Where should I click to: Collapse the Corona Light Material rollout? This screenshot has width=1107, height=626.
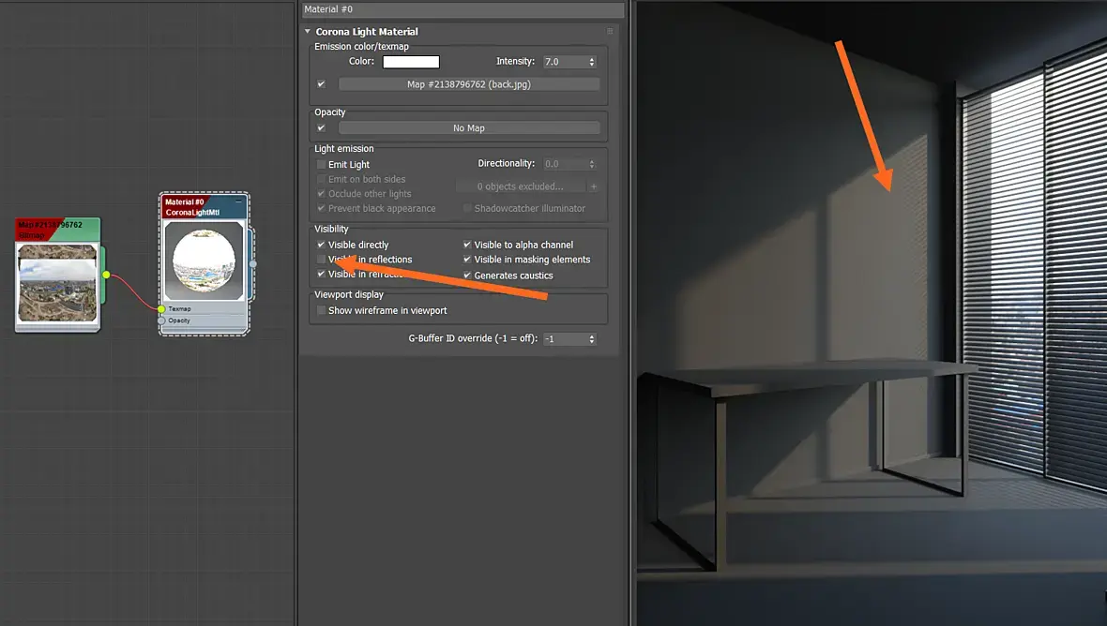pos(308,32)
